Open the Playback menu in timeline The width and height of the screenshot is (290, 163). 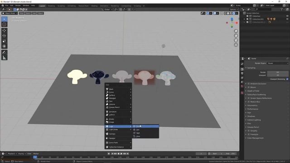coord(12,154)
